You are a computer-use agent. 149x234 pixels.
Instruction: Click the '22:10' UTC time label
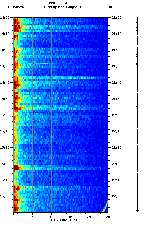click(x=117, y=131)
